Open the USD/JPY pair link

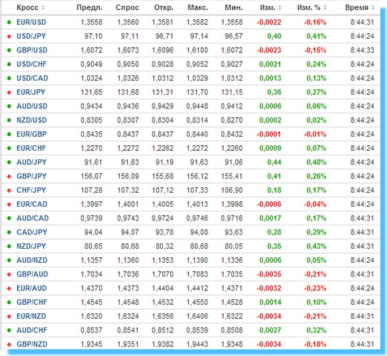(31, 36)
